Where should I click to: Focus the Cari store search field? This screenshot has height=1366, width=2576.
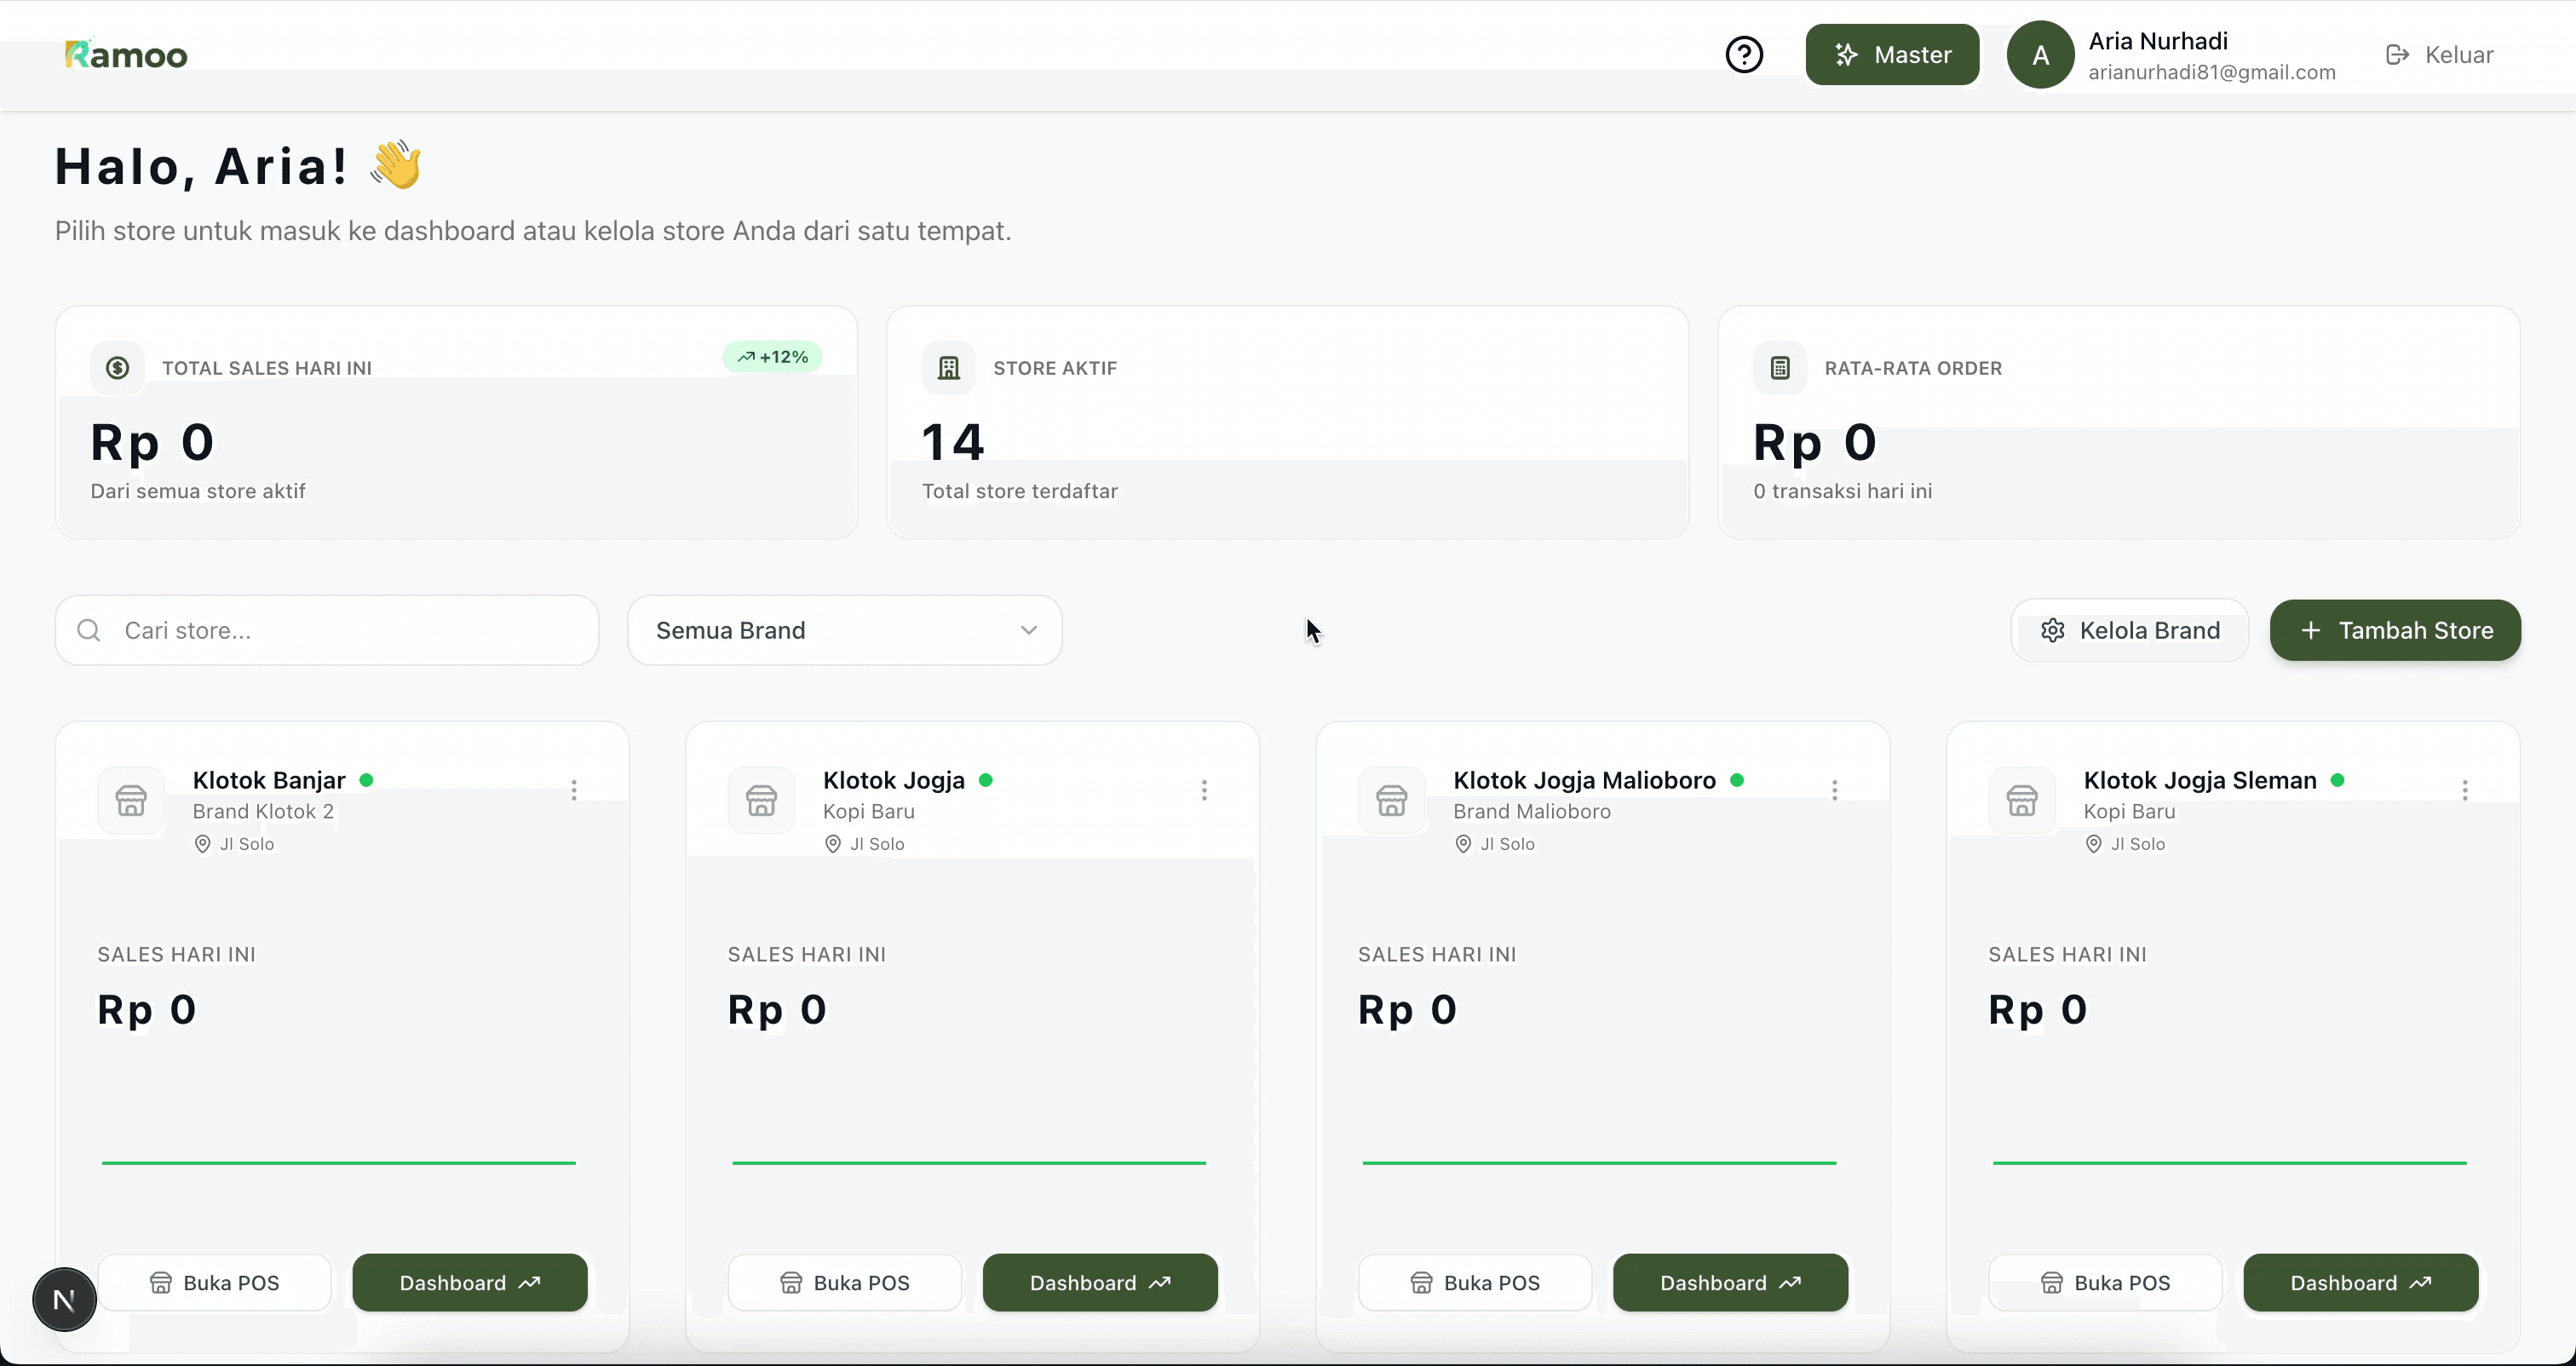point(340,630)
